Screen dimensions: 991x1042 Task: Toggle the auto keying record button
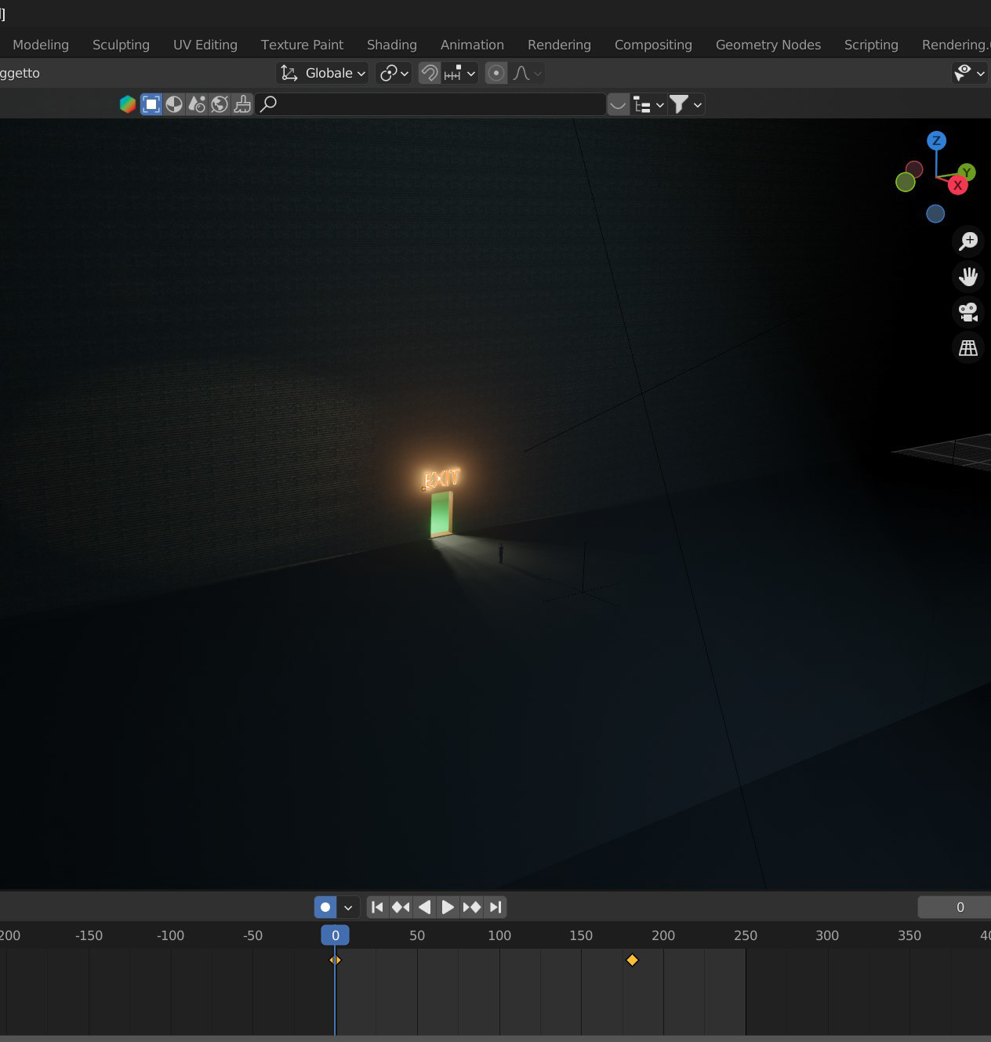[x=325, y=907]
